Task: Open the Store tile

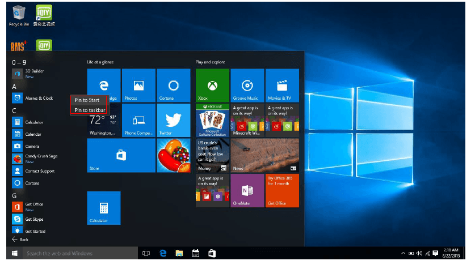Action: pos(121,155)
